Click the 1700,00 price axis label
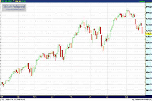152x101 pixels. point(148,13)
